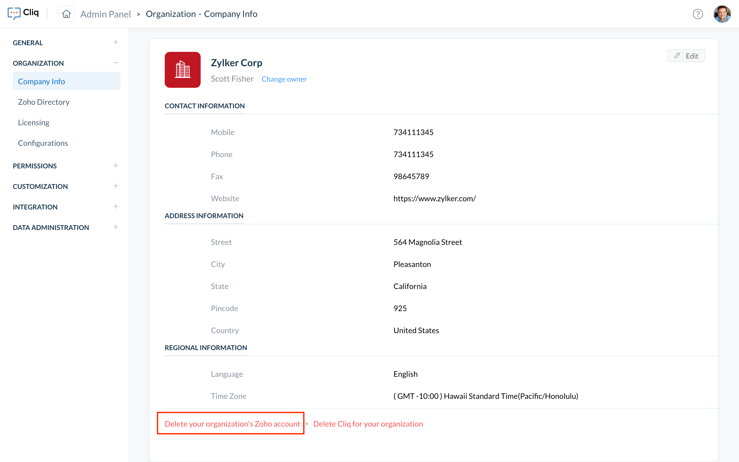This screenshot has width=739, height=462.
Task: Click the state value California
Action: (410, 286)
